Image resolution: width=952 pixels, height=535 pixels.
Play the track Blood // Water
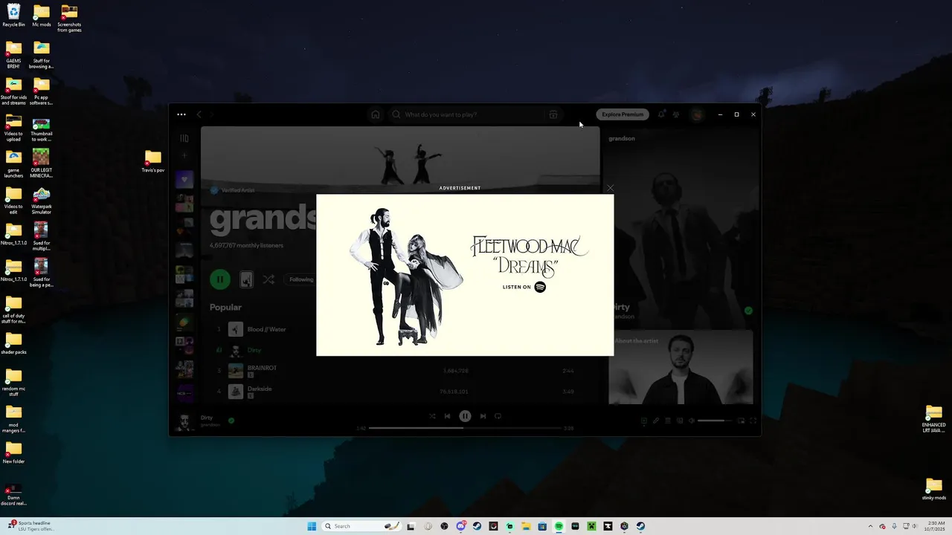[266, 329]
